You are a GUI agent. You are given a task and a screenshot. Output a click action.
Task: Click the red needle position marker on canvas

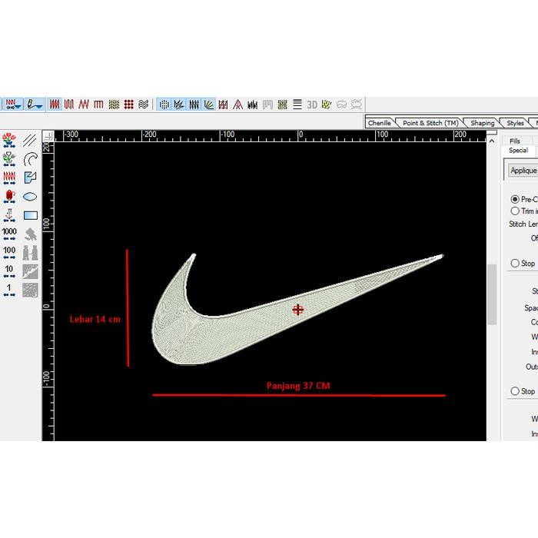pyautogui.click(x=298, y=310)
